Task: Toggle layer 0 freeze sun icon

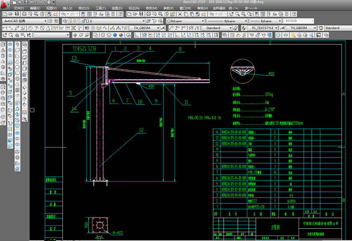Action: (x=75, y=21)
